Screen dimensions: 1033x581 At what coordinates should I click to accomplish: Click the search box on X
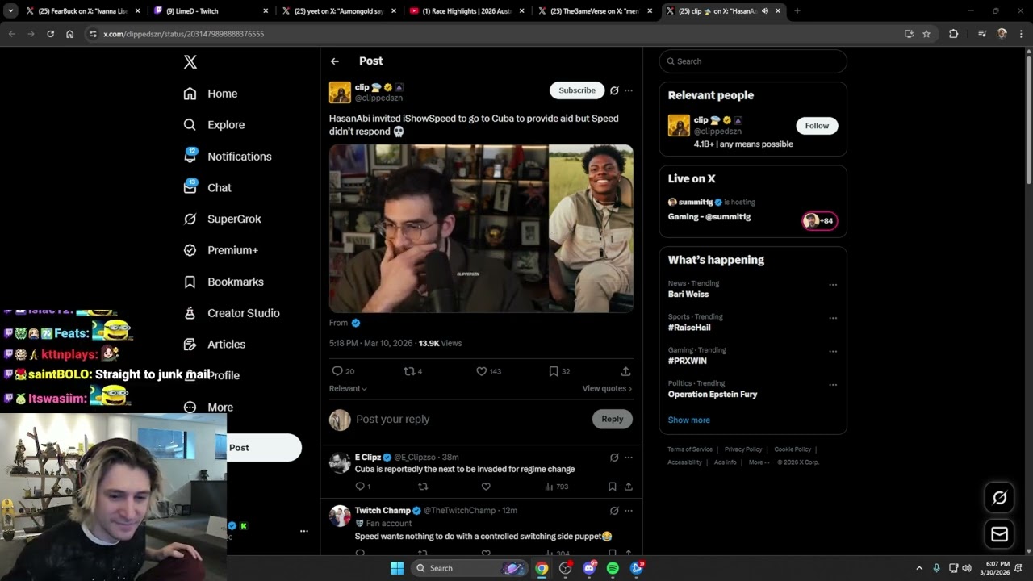(x=753, y=61)
